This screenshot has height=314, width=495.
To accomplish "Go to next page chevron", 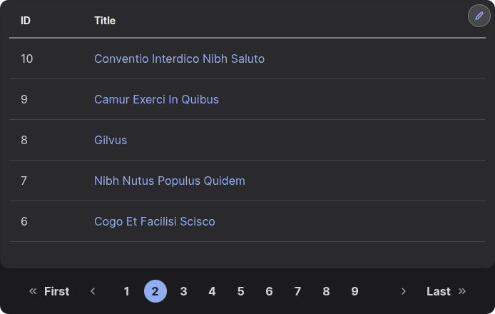I will (403, 291).
